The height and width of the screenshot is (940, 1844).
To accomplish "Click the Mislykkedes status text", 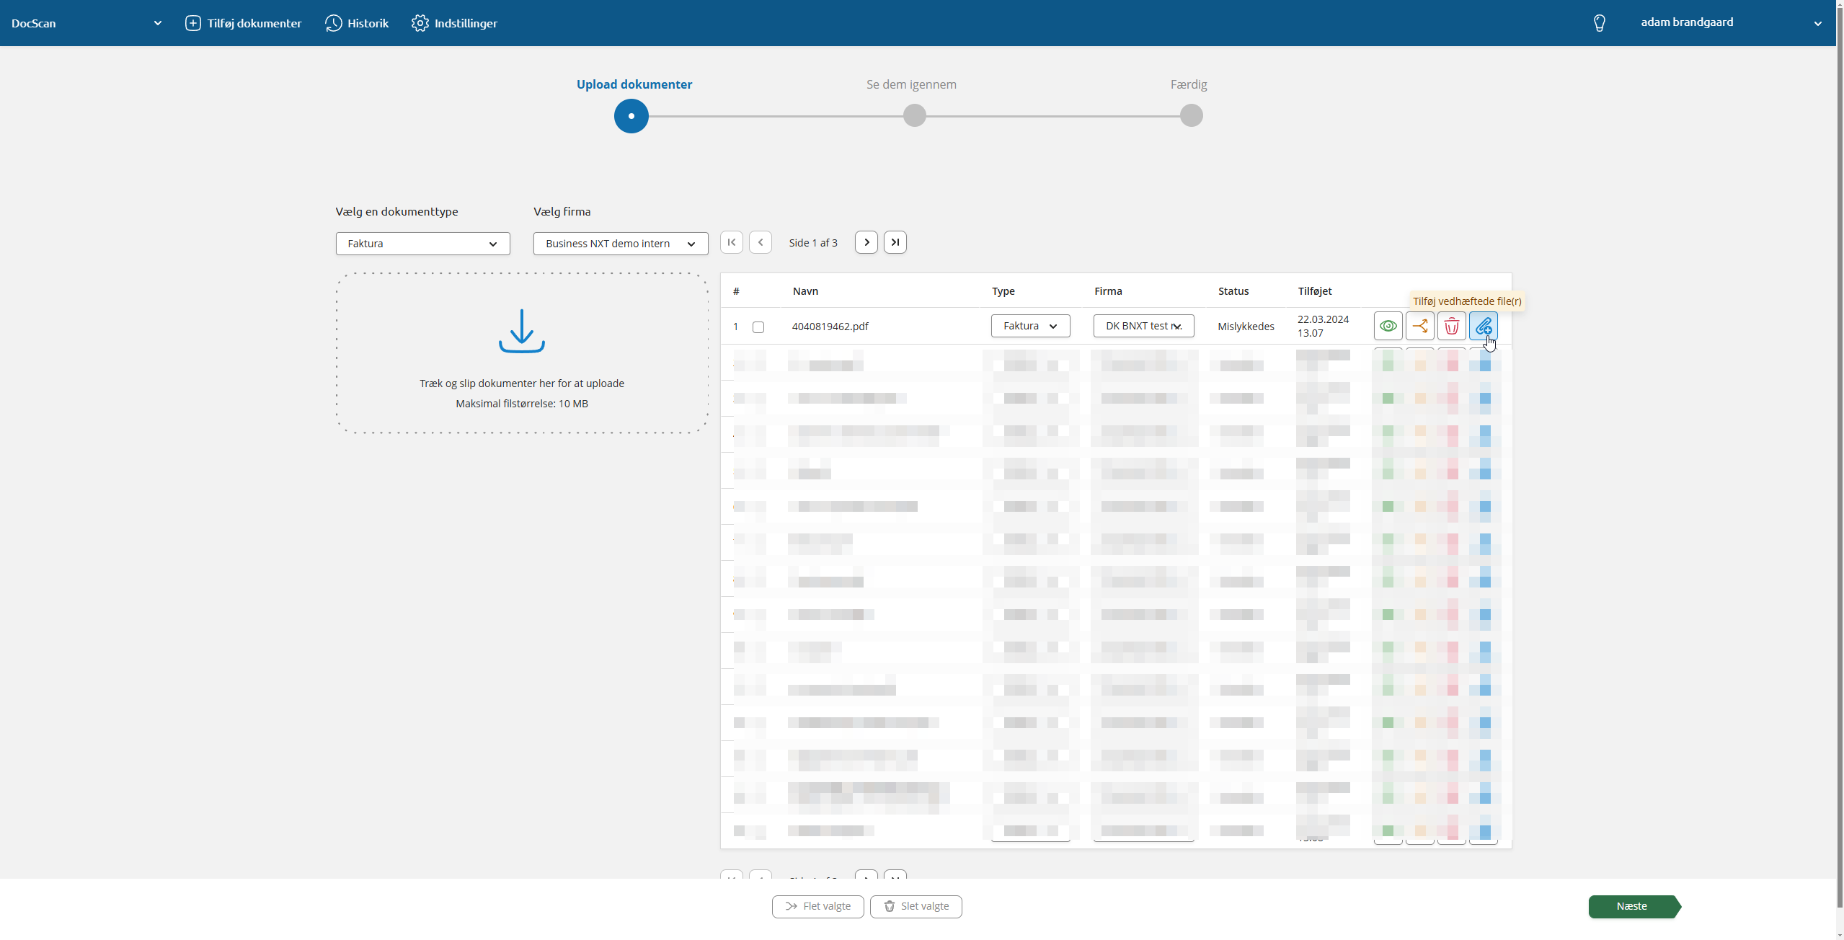I will coord(1246,327).
